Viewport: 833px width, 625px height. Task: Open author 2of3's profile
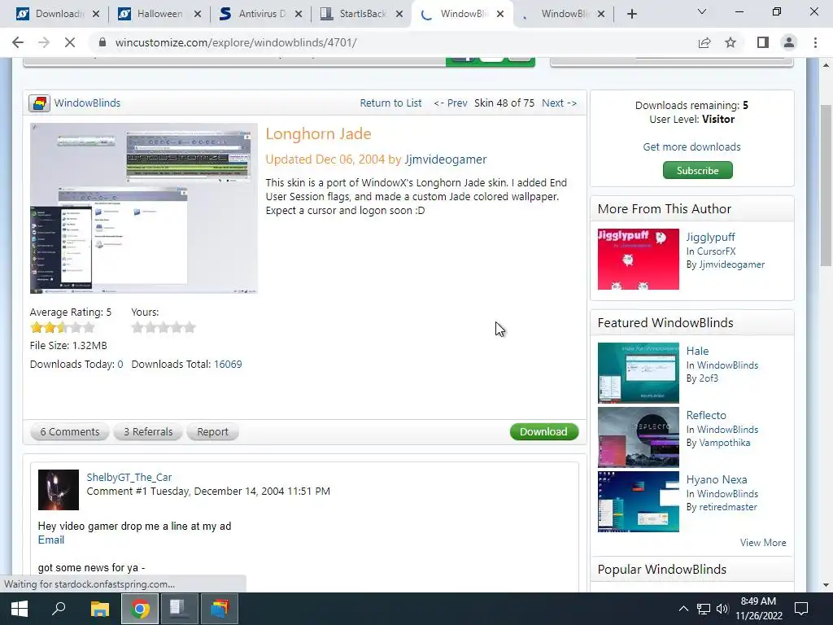709,378
